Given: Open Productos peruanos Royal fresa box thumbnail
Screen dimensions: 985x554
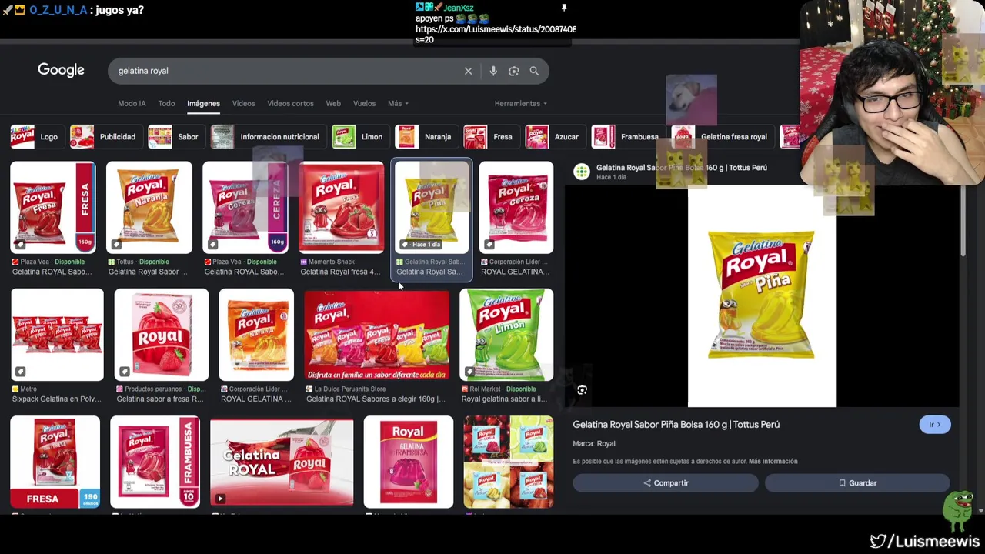Looking at the screenshot, I should (x=161, y=335).
